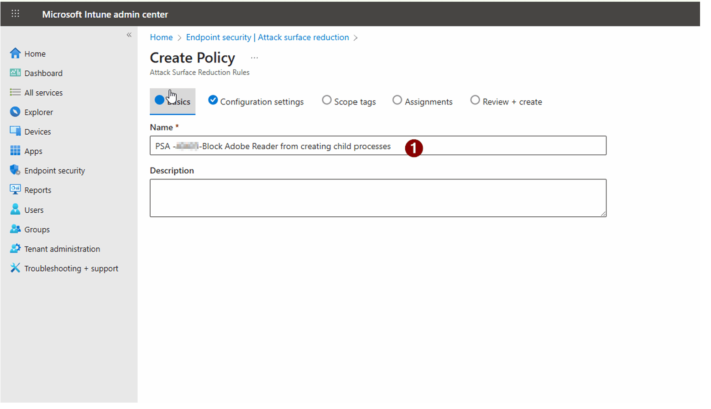Open the Apps grid icon
This screenshot has width=711, height=409.
(15, 151)
